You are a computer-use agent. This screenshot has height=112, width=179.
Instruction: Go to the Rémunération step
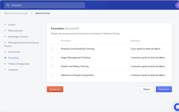[x=15, y=31]
